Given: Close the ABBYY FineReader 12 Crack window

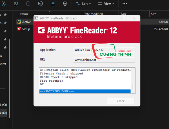Looking at the screenshot, I should click(134, 18).
